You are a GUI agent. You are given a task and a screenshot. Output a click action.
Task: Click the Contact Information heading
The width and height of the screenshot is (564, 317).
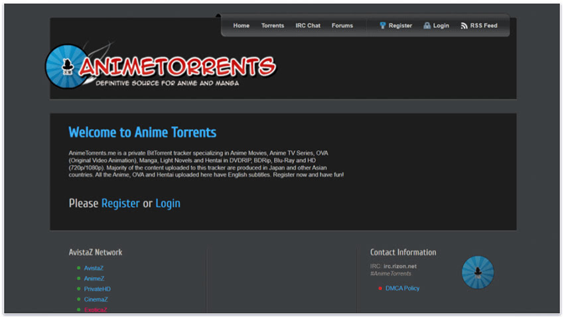pos(403,252)
